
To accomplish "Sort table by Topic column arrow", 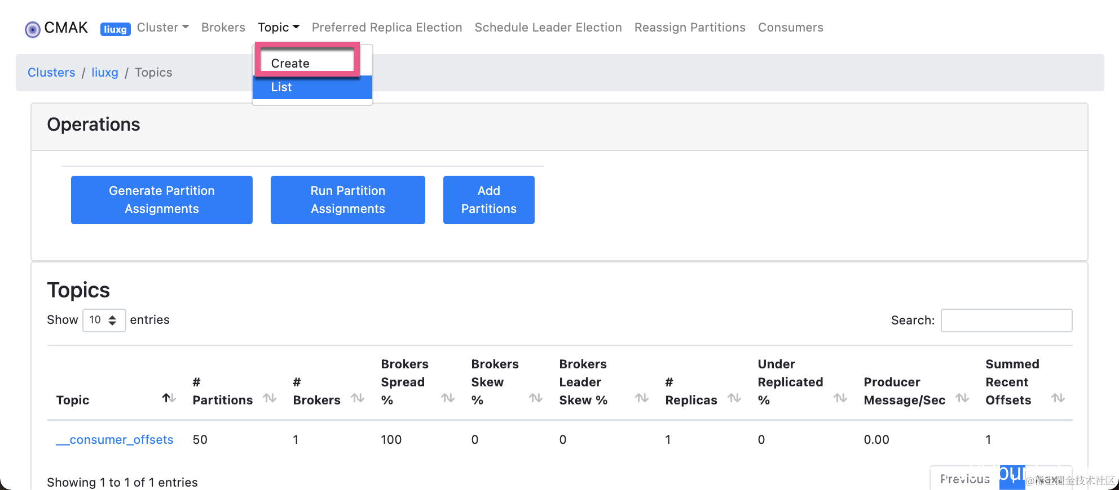I will (x=169, y=398).
